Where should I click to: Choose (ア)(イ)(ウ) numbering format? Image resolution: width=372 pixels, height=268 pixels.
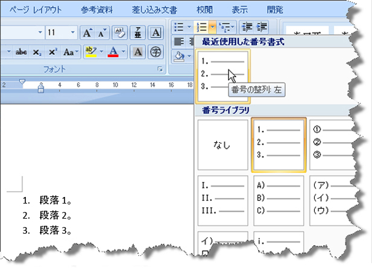pyautogui.click(x=333, y=201)
